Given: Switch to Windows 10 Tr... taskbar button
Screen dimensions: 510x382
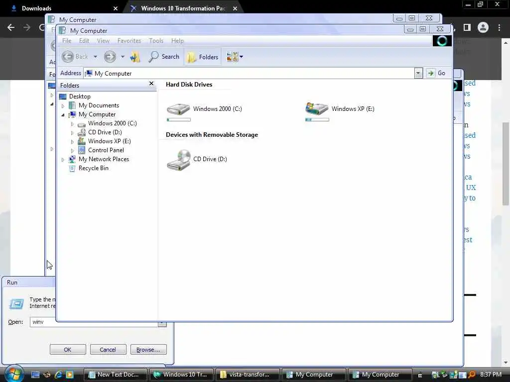Looking at the screenshot, I should [x=182, y=375].
